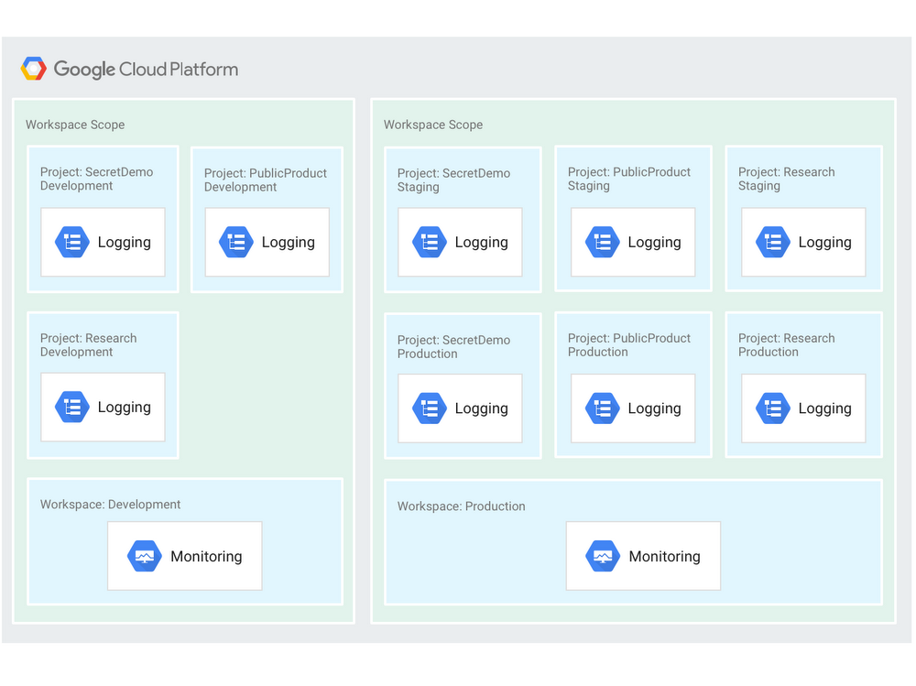Click the Logging icon in PublicProduct Staging
Screen dimensions: 916x686
click(603, 242)
